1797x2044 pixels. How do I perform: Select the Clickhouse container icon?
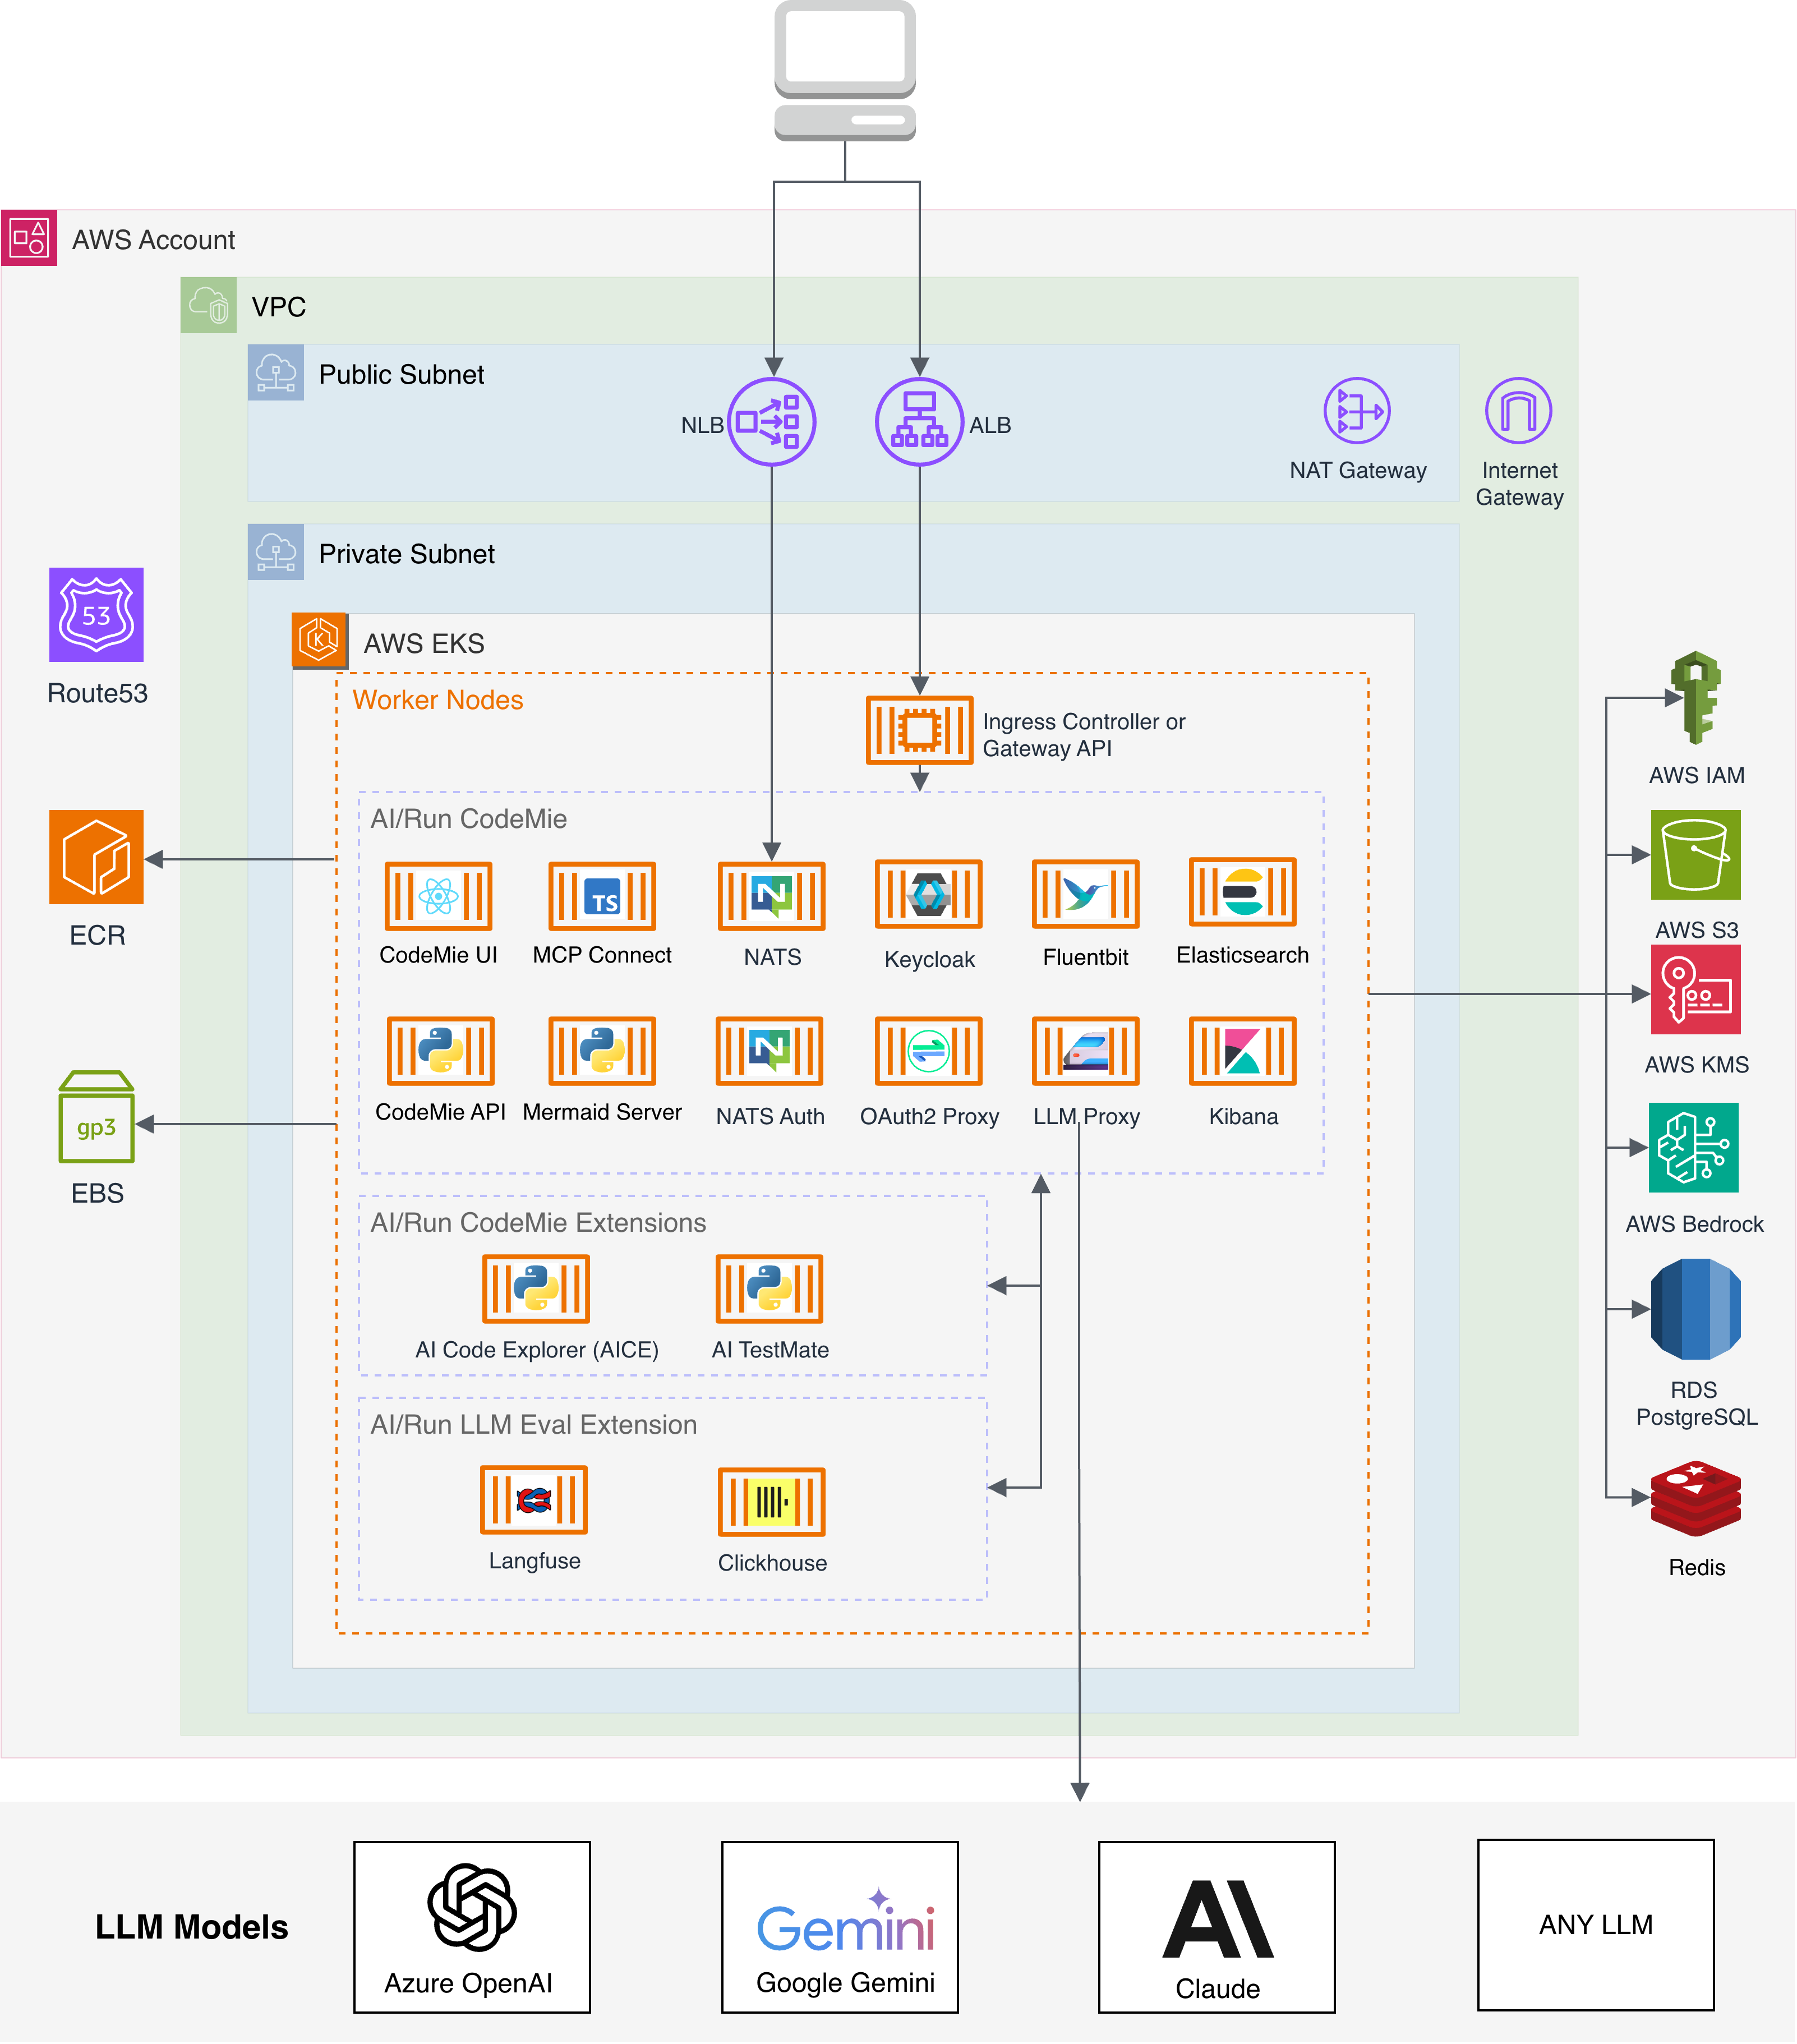772,1502
